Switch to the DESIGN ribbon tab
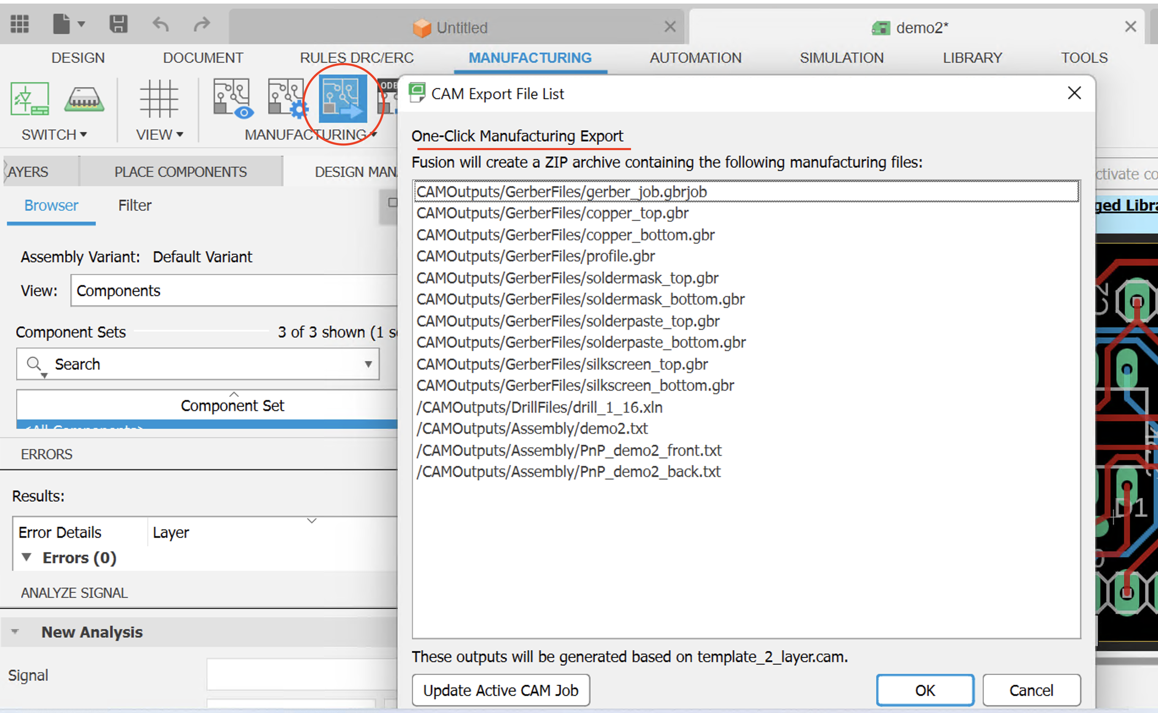The height and width of the screenshot is (713, 1158). 78,58
